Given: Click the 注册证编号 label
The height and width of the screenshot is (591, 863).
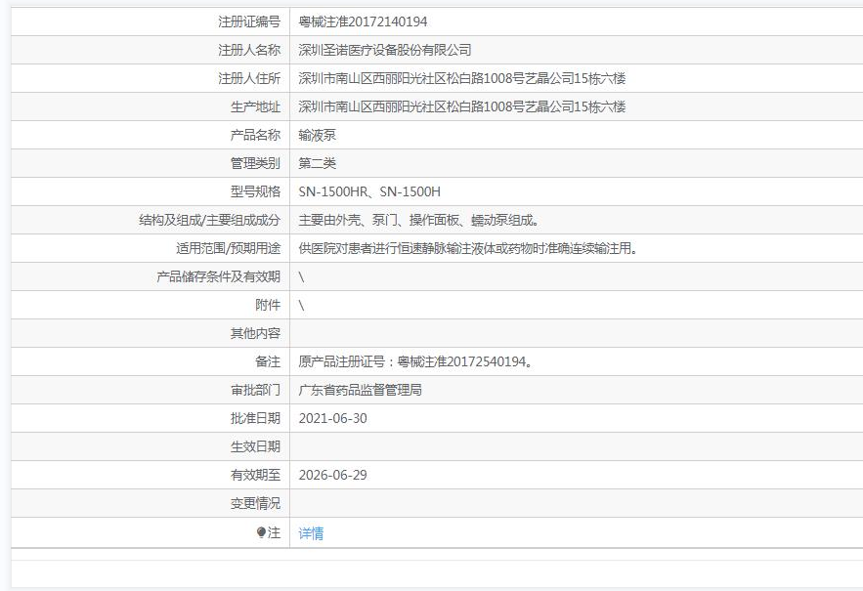Looking at the screenshot, I should (249, 21).
